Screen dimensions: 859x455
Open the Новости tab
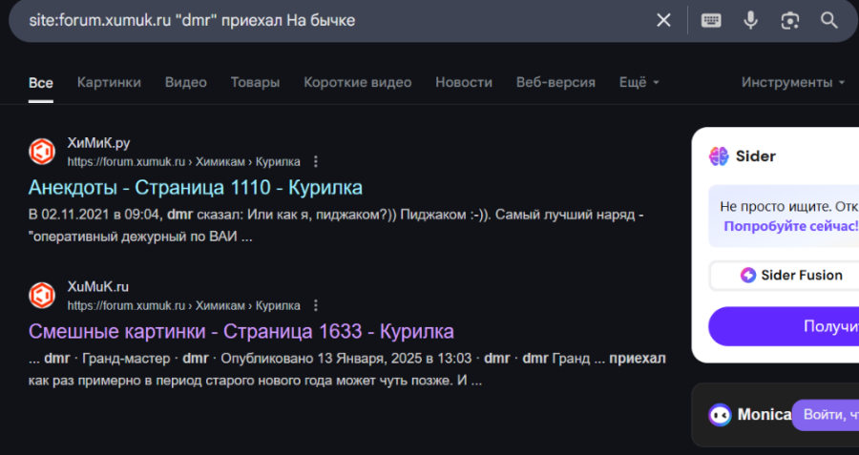464,82
